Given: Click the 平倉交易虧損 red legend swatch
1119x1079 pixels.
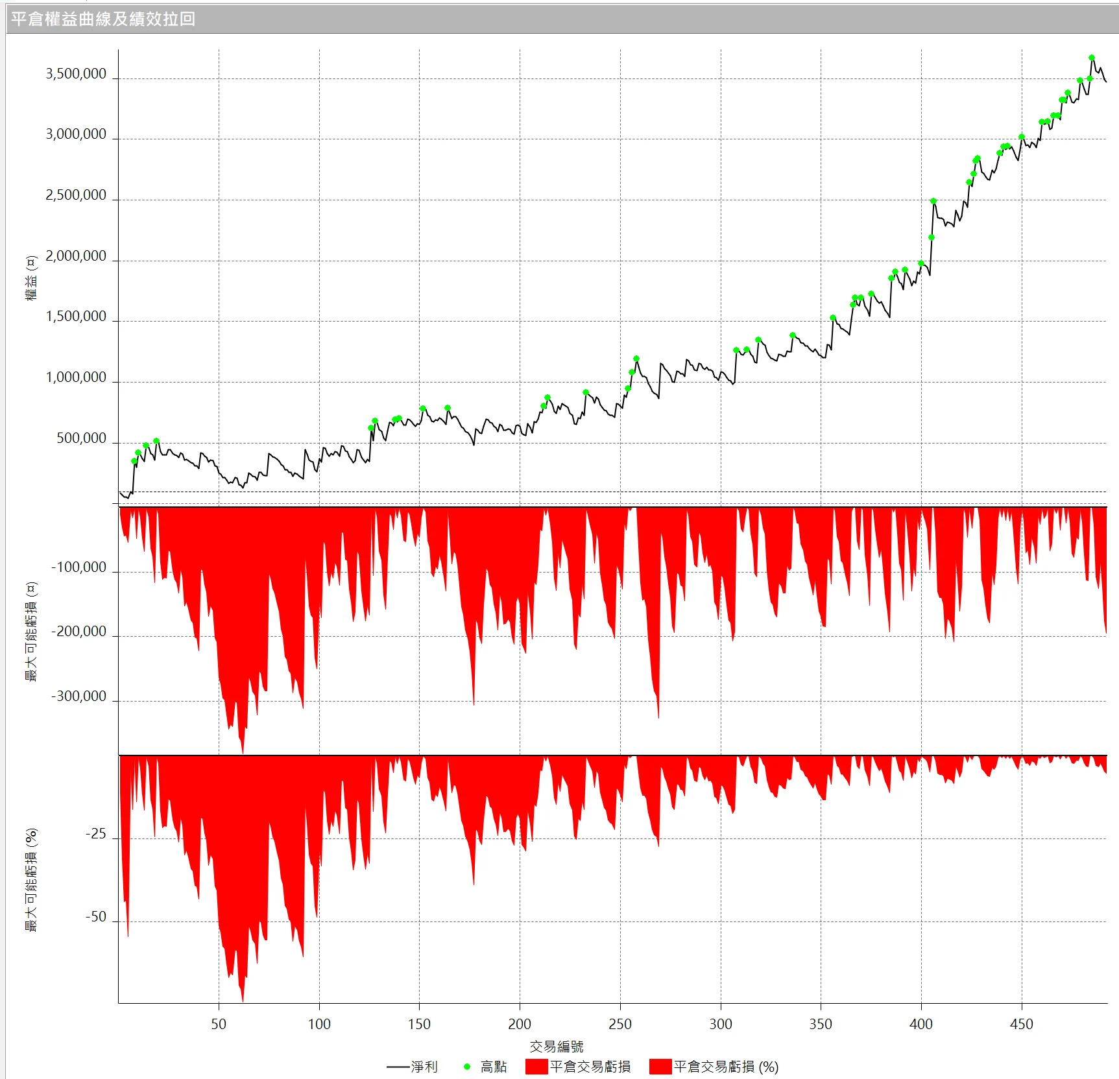Looking at the screenshot, I should (x=536, y=1067).
